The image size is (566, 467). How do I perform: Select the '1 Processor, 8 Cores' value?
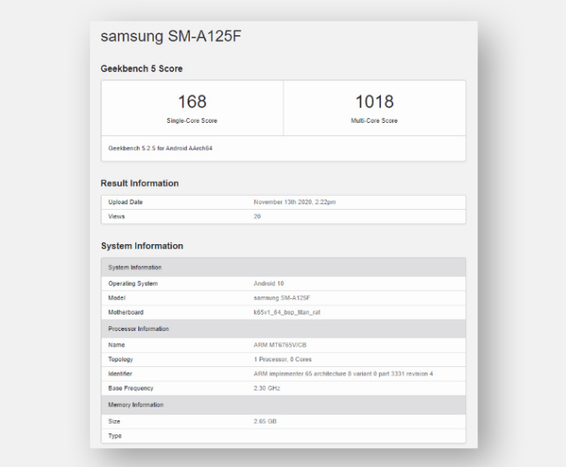point(283,360)
